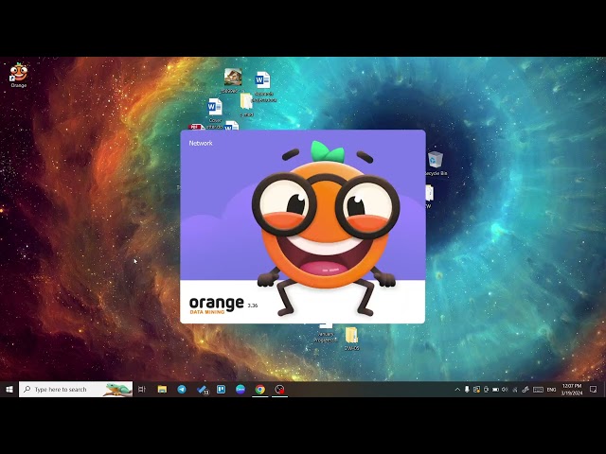Click the screen recorder taskbar icon
This screenshot has width=606, height=454.
click(x=279, y=389)
